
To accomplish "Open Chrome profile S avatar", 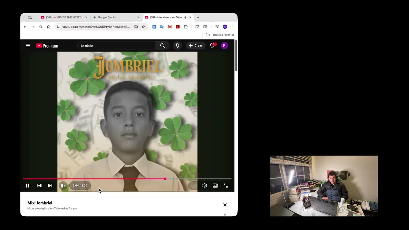I will click(x=225, y=27).
